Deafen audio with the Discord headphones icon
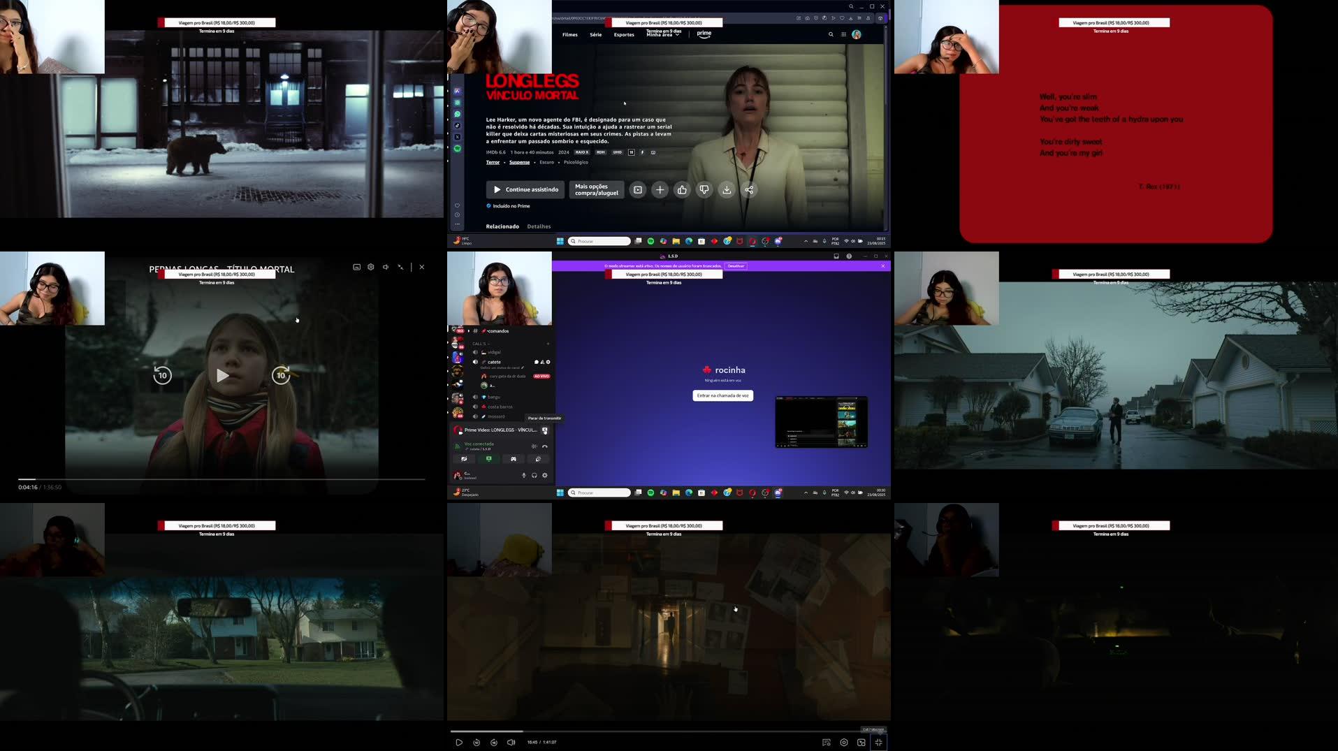This screenshot has width=1338, height=751. point(535,475)
